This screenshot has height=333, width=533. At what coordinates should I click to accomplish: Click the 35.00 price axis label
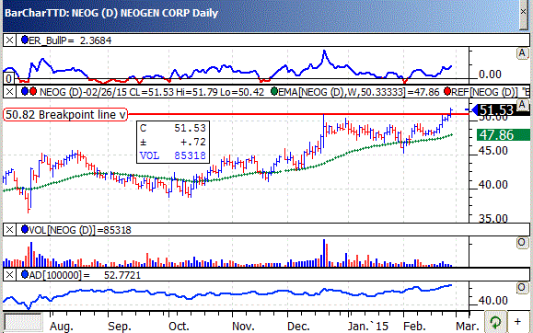click(492, 218)
